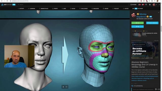Screen dimensions: 162x91
Task: Open the Guides menu
Action: (126, 9)
